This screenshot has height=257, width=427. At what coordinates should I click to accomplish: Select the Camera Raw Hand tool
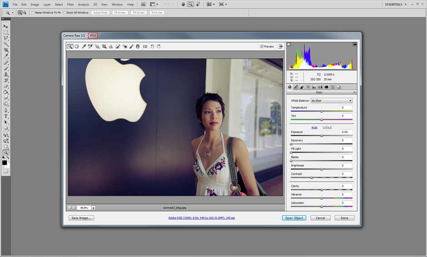(x=77, y=47)
